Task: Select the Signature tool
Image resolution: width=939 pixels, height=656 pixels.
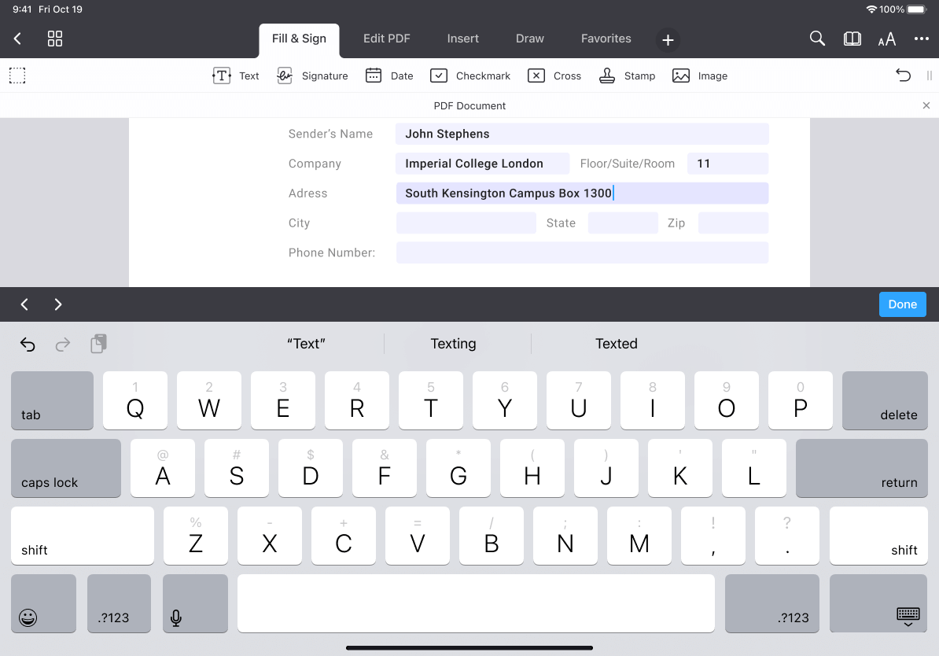Action: pyautogui.click(x=312, y=76)
